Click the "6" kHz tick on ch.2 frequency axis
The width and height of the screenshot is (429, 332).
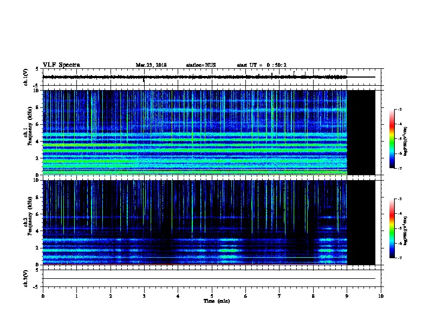click(38, 214)
